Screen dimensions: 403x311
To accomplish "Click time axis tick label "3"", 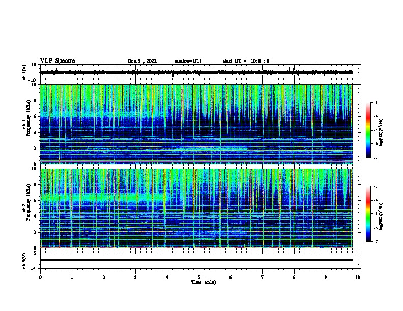I will pyautogui.click(x=135, y=277).
